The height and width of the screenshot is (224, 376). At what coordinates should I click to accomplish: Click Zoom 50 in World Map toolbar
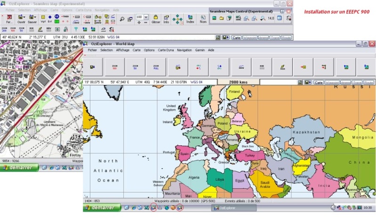[136, 67]
